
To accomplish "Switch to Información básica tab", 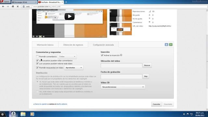I will (45, 45).
